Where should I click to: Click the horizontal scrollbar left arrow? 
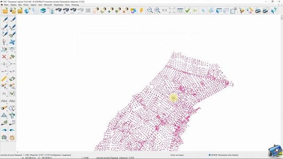coord(17,152)
